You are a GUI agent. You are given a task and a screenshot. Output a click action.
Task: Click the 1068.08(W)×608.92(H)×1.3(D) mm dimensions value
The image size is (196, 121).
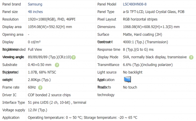151,27
